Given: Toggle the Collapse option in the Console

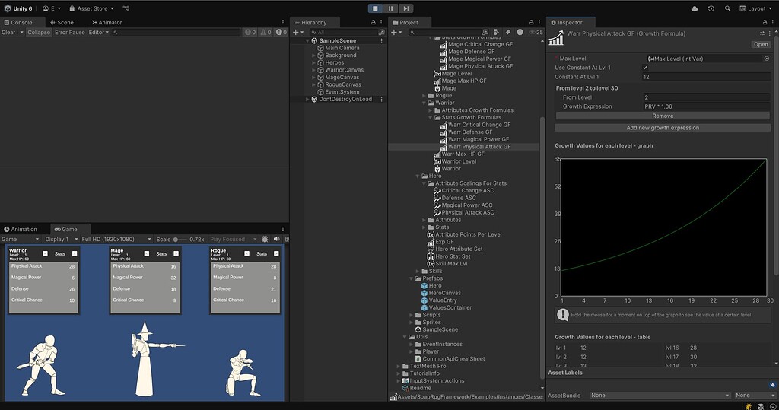Looking at the screenshot, I should point(38,33).
